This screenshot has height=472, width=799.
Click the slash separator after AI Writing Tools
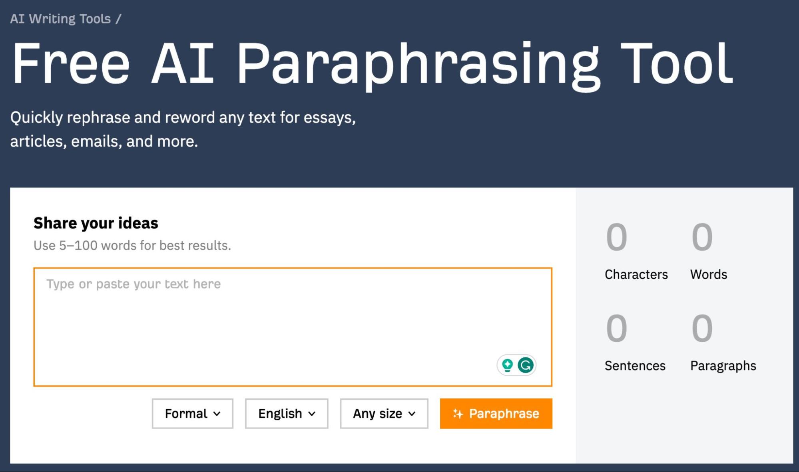coord(118,18)
